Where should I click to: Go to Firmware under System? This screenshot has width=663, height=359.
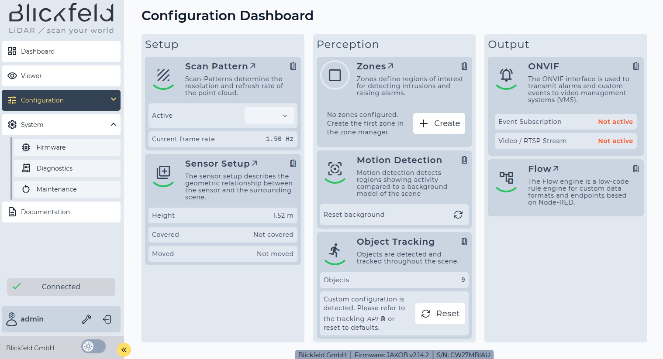pos(67,147)
